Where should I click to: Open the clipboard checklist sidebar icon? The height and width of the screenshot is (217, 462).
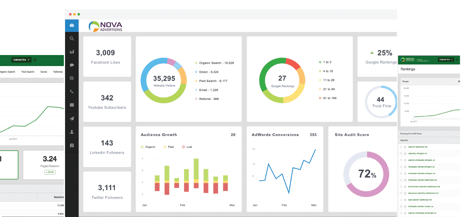tap(72, 145)
